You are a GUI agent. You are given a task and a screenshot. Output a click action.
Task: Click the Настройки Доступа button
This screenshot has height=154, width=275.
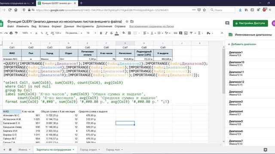[250, 23]
